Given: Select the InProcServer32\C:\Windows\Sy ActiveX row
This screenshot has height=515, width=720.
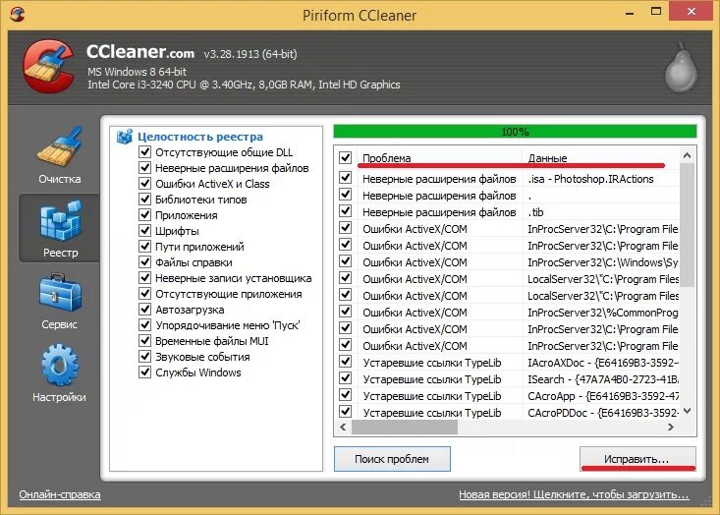Looking at the screenshot, I should 508,262.
